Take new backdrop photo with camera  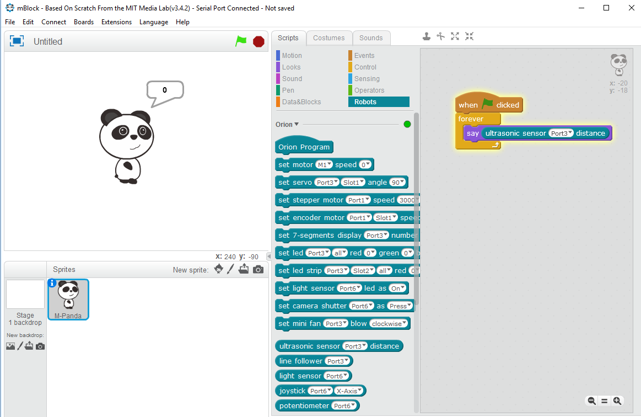coord(40,346)
